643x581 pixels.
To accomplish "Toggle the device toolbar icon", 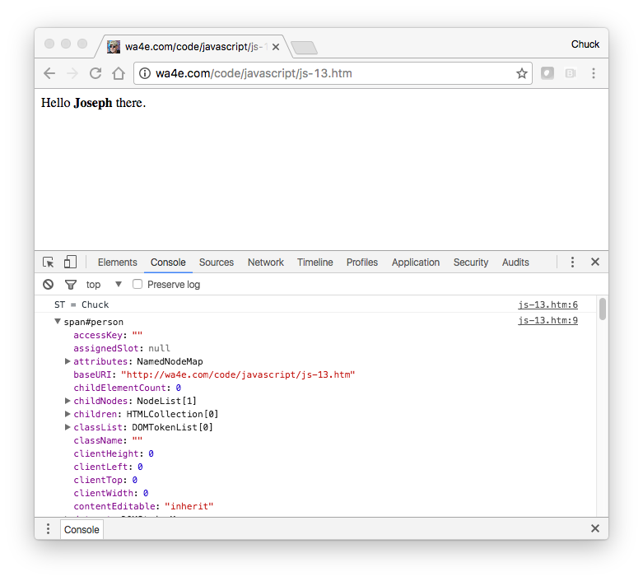I will (70, 262).
